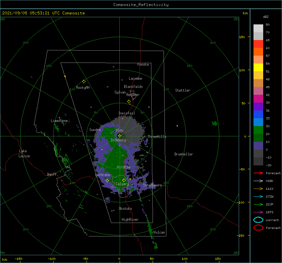The image size is (282, 263).
Task: Click the dBZ legend heading
Action: (x=266, y=17)
